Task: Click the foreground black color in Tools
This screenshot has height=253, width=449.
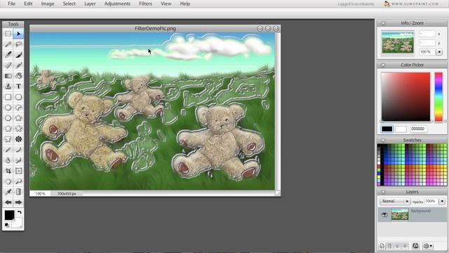Action: pyautogui.click(x=9, y=215)
